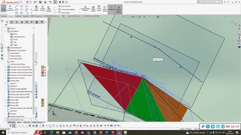
Task: Click Surface ABD green color swatch
Action: [43, 103]
